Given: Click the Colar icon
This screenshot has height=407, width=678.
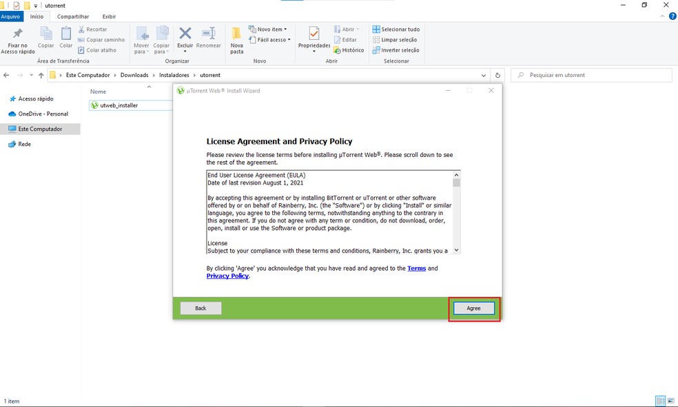Looking at the screenshot, I should [65, 39].
